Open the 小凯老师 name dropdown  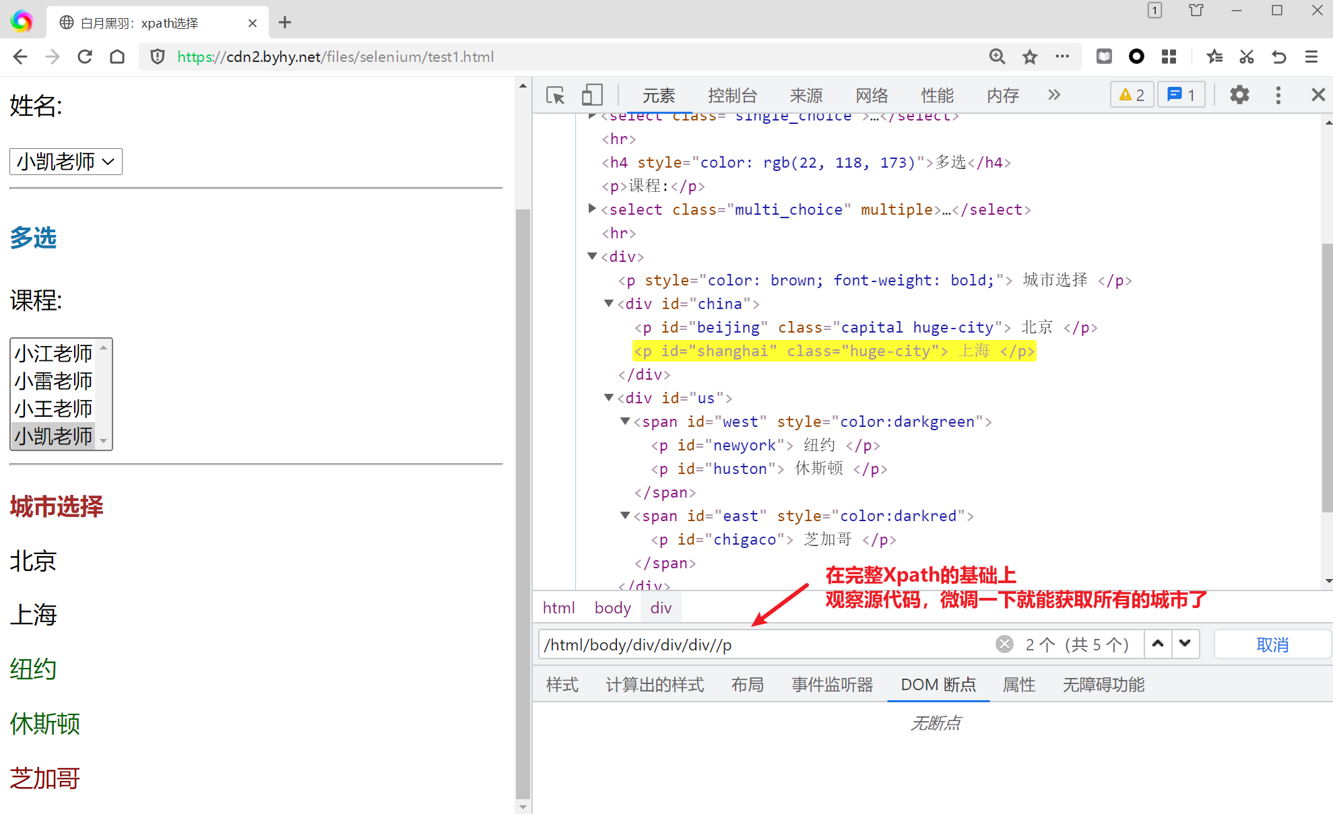click(x=66, y=162)
